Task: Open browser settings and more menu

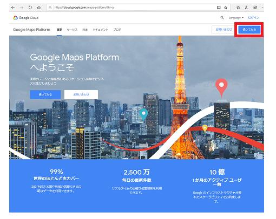Action: (x=263, y=8)
